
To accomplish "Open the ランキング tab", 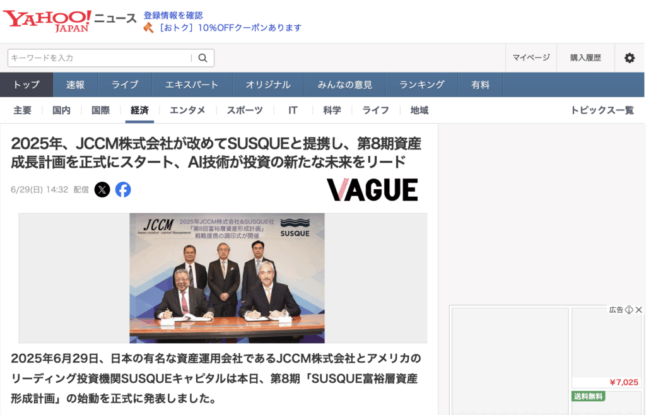I will tap(421, 84).
